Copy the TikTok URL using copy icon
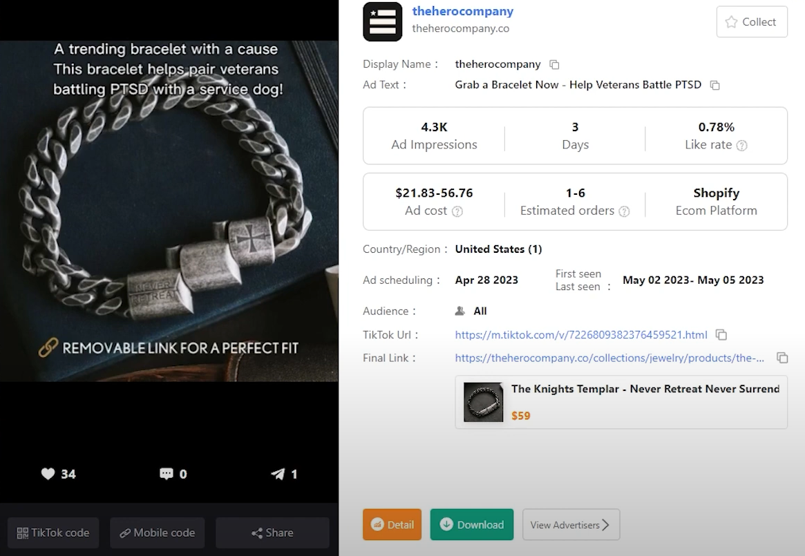The height and width of the screenshot is (556, 805). click(x=721, y=335)
